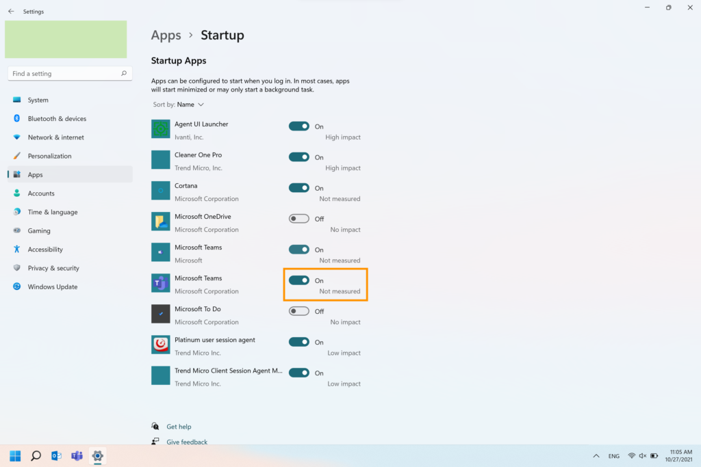Open taskbar Search magnifier icon
701x467 pixels.
click(36, 456)
